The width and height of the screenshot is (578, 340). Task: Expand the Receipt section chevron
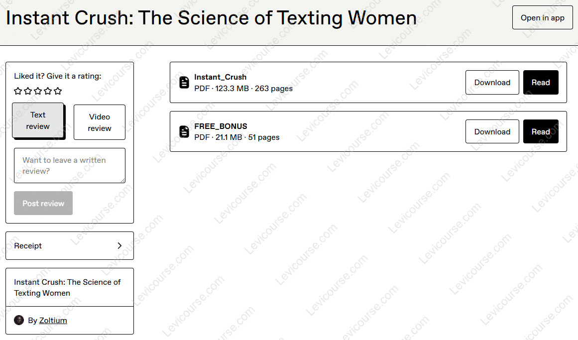[x=119, y=245]
